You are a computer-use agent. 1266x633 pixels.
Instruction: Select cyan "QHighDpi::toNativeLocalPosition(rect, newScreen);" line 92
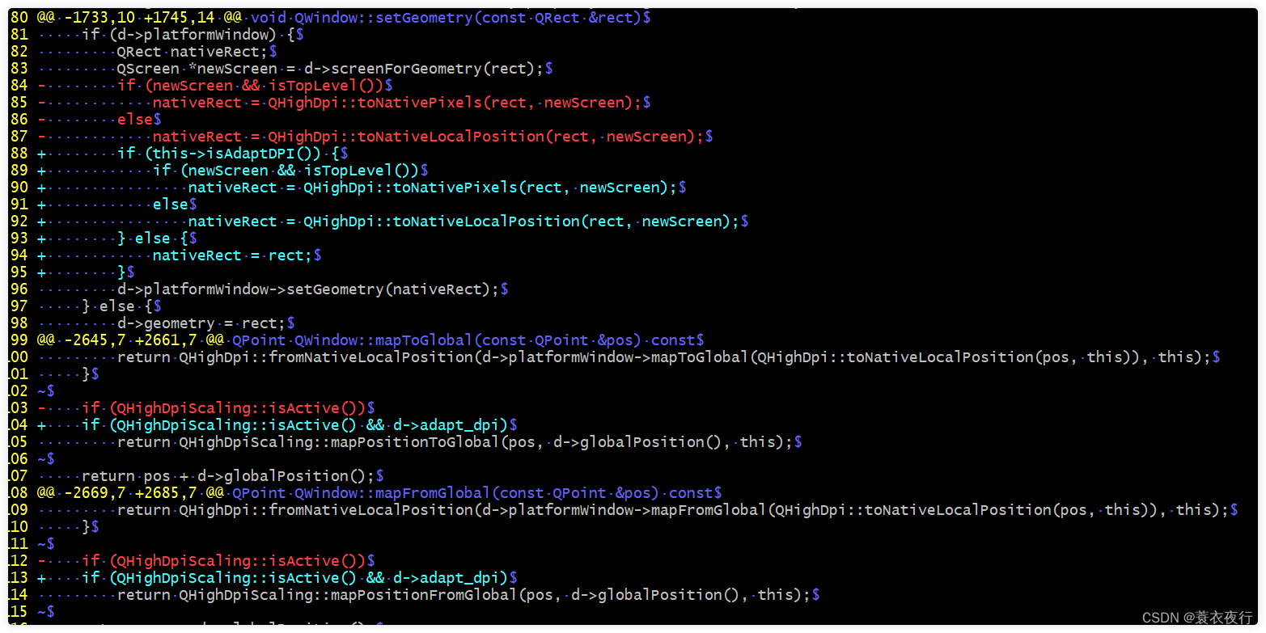[x=523, y=222]
